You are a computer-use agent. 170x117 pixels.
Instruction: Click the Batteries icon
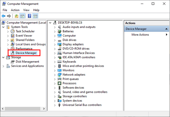pos(59,31)
